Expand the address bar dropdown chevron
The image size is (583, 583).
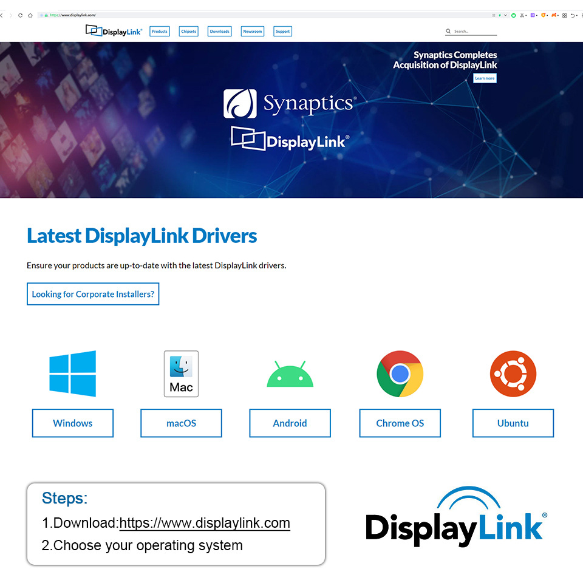(x=505, y=15)
